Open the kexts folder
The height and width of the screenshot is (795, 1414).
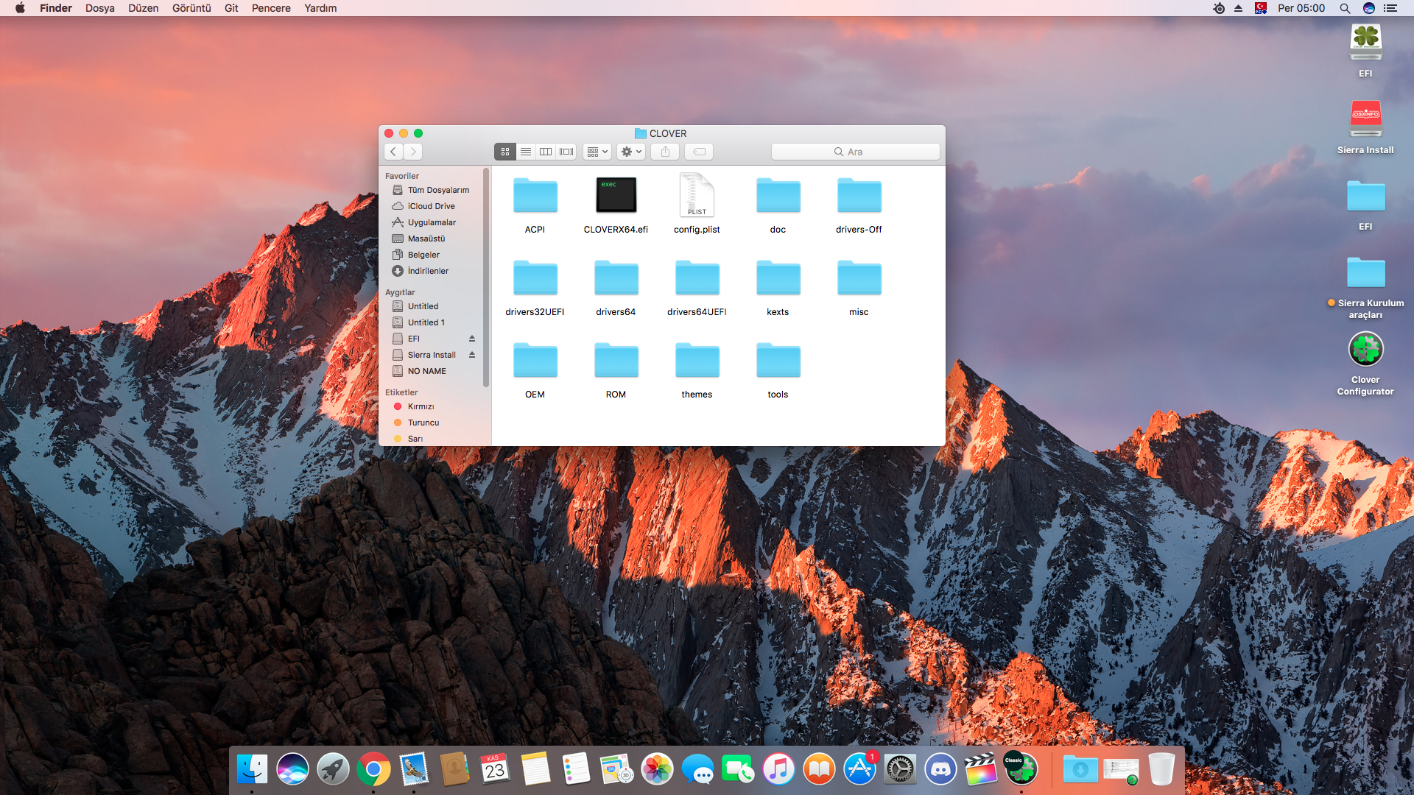tap(778, 278)
